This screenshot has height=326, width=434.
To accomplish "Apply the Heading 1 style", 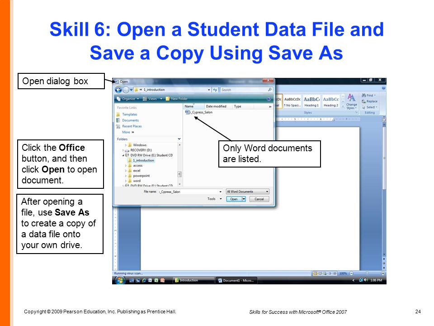I will [x=311, y=102].
